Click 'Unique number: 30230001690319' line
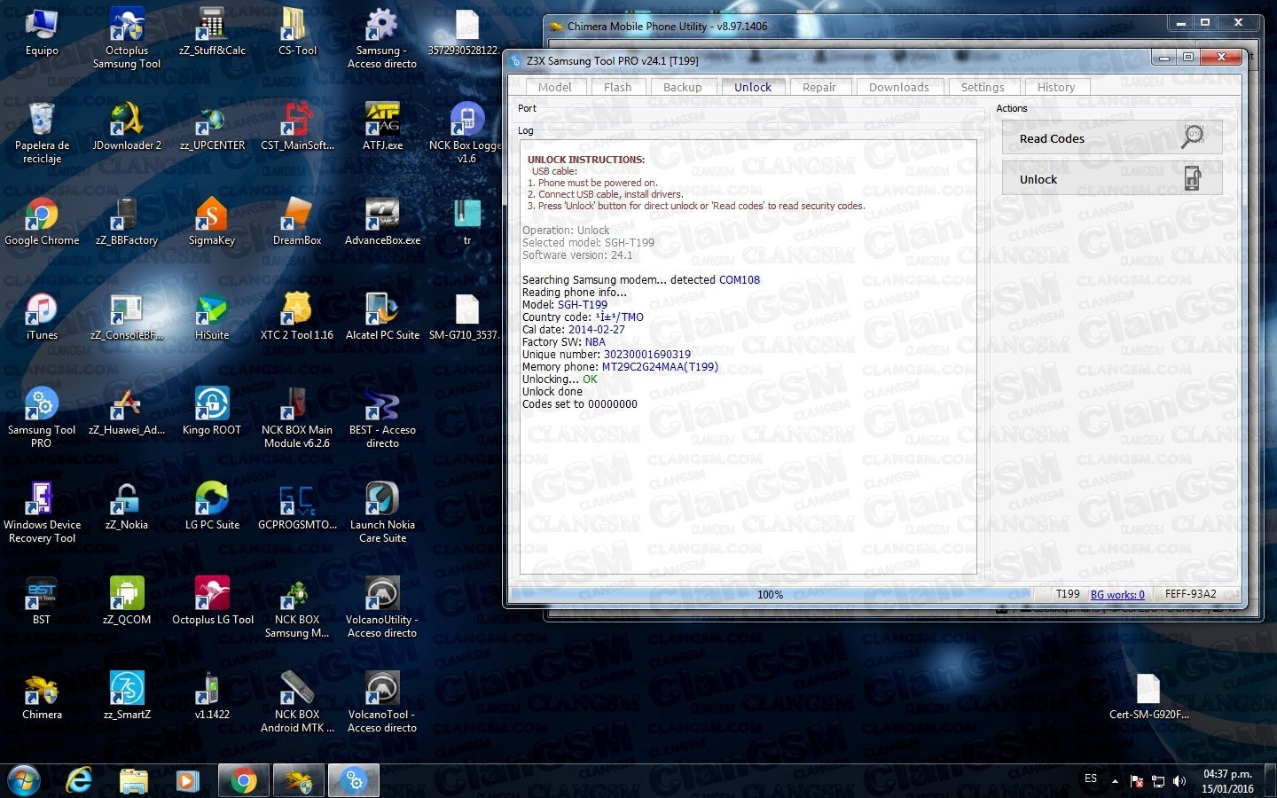The image size is (1277, 798). tap(607, 355)
